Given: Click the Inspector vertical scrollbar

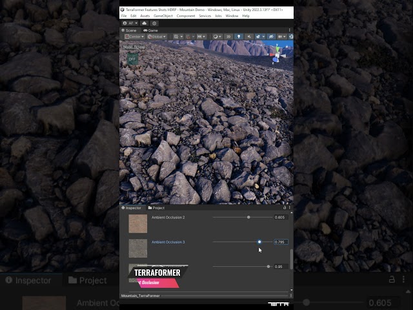Looking at the screenshot, I should [291, 259].
